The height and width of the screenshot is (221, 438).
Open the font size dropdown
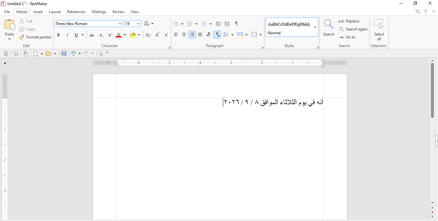[x=139, y=24]
